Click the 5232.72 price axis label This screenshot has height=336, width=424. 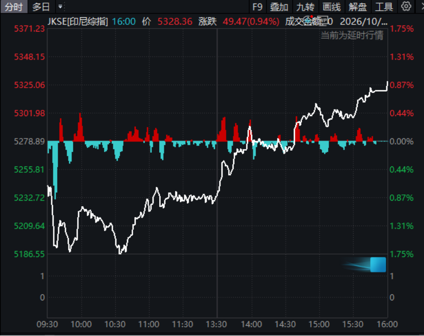coord(29,198)
